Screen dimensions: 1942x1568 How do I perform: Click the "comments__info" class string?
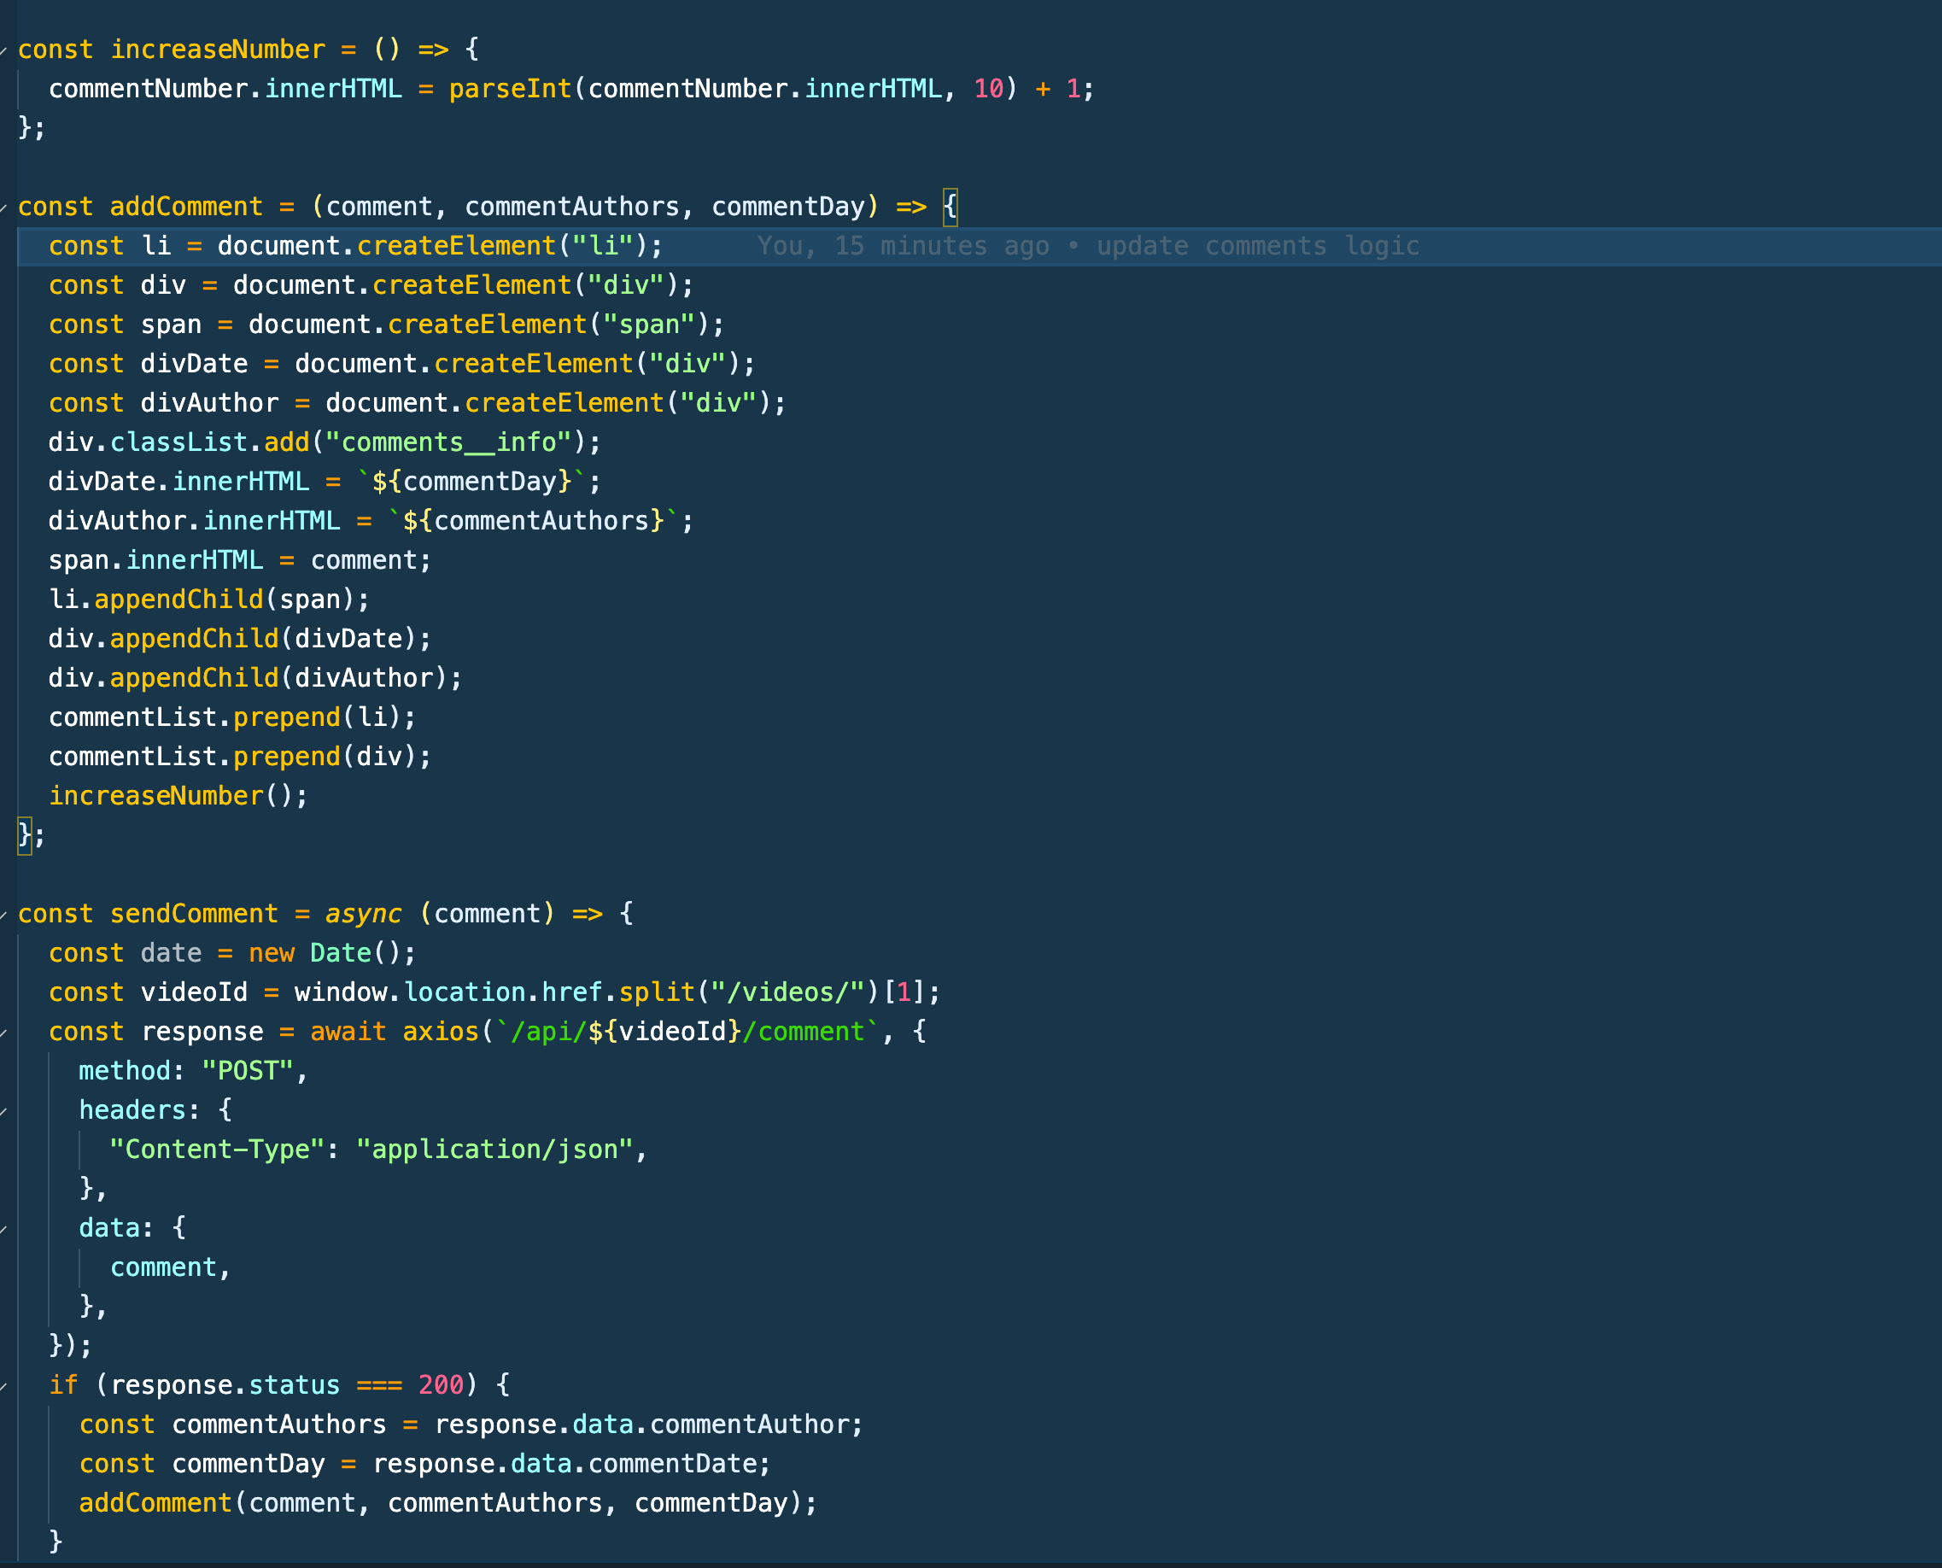pyautogui.click(x=449, y=442)
